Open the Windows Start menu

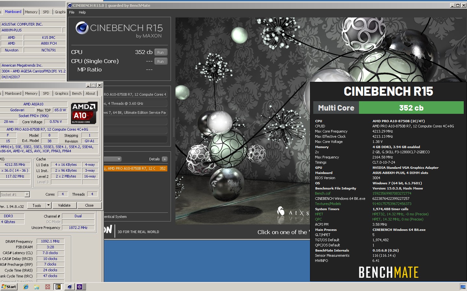[x=9, y=287]
